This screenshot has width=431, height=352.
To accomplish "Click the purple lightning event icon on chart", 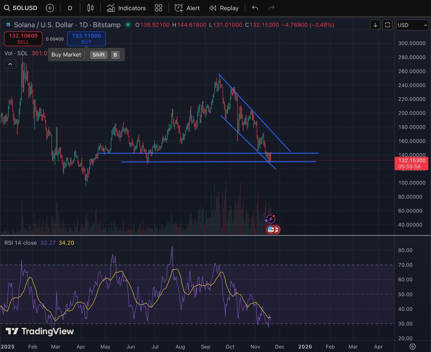I will click(x=270, y=219).
